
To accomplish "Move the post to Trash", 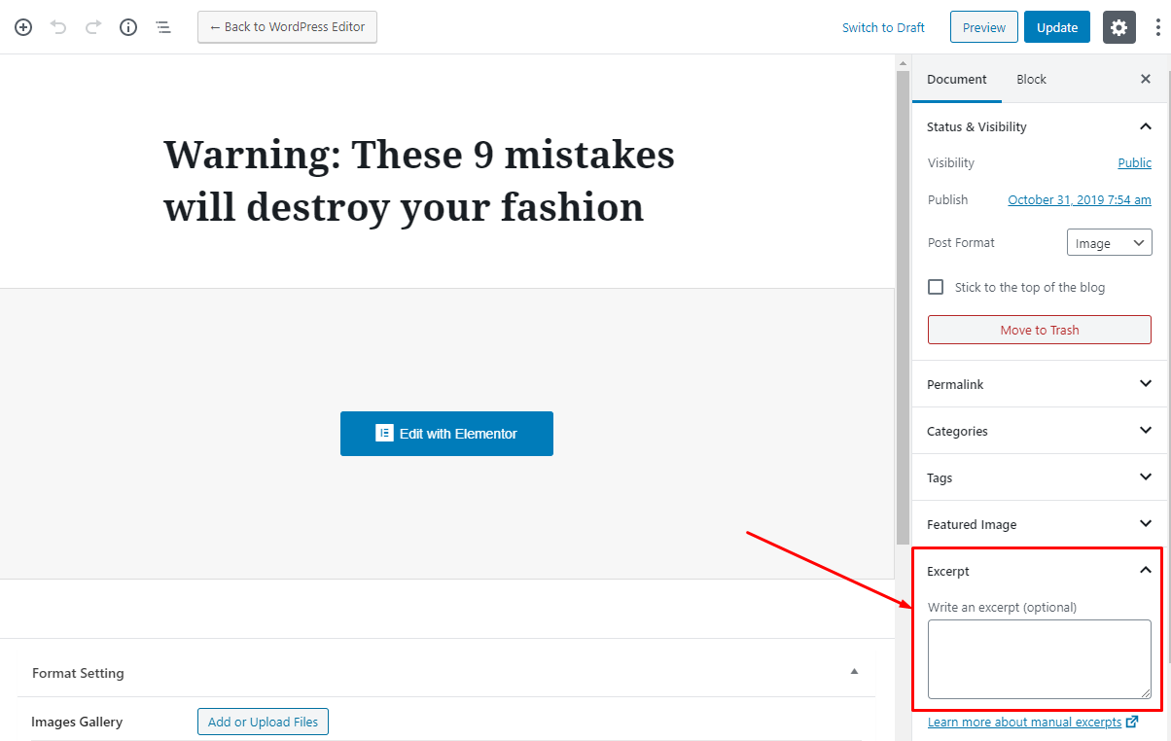I will pos(1040,330).
